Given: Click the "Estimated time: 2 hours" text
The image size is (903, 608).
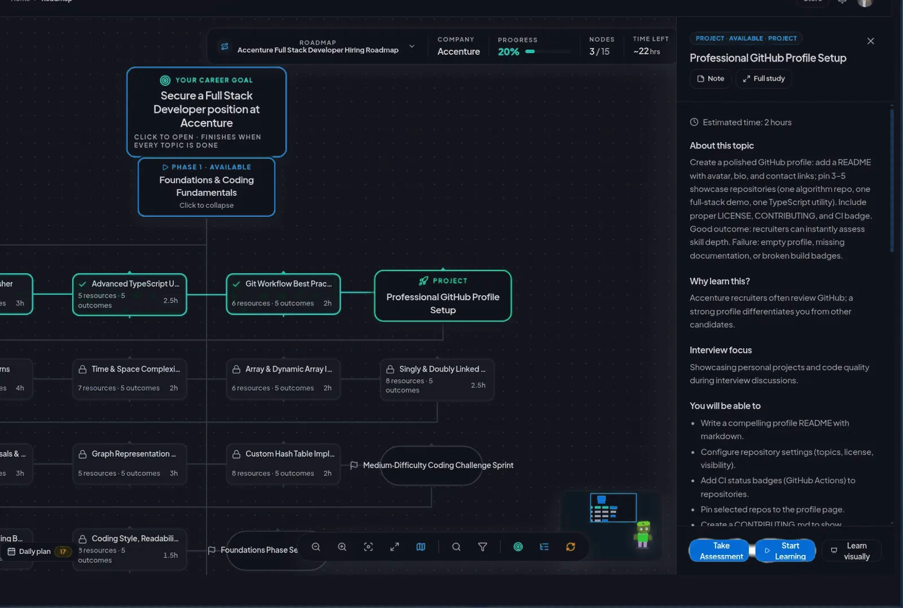Looking at the screenshot, I should point(747,123).
